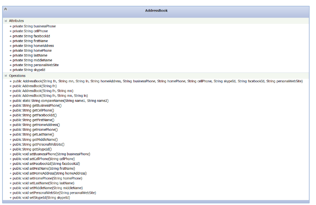The height and width of the screenshot is (205, 316).
Task: Select operation getSkypeId()
Action: pyautogui.click(x=31, y=149)
